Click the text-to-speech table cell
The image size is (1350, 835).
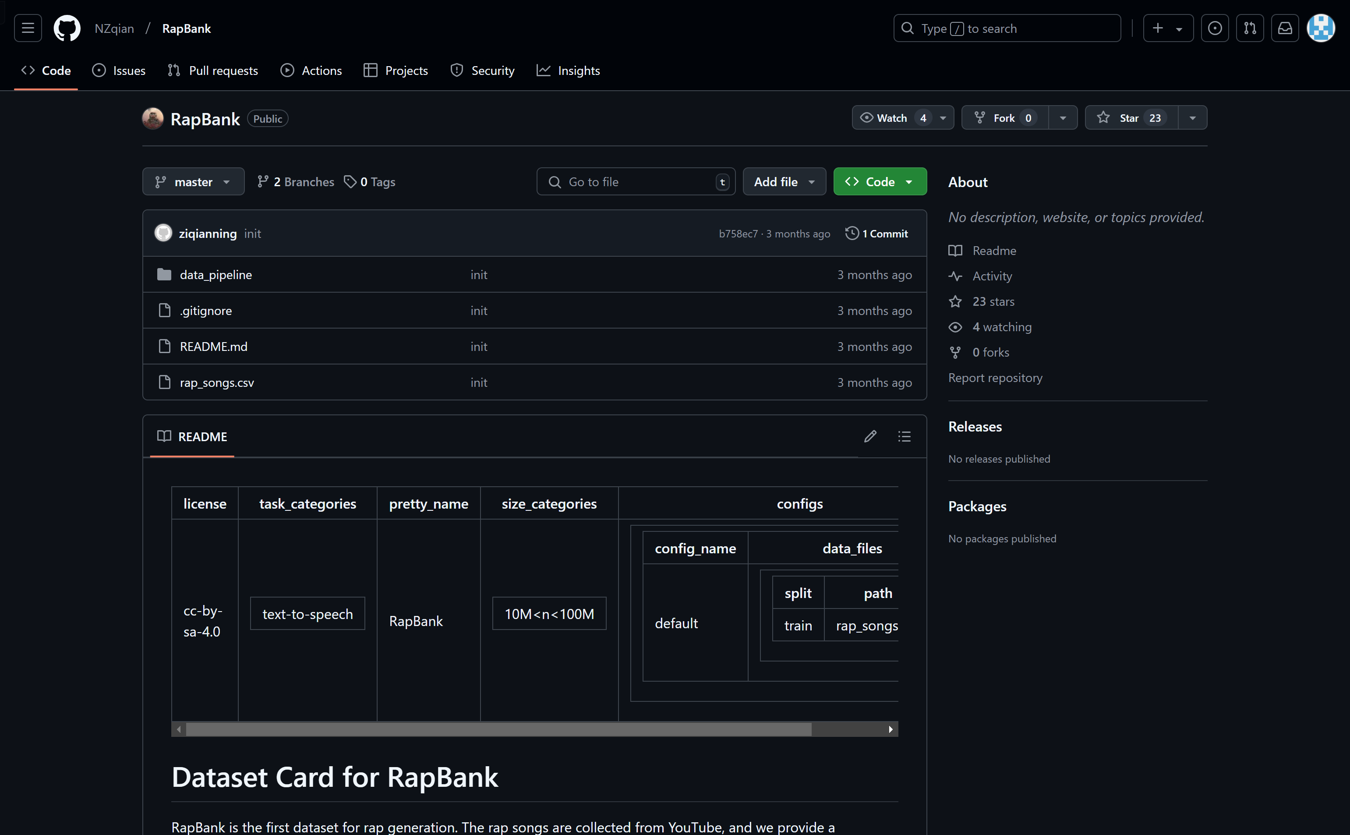click(307, 614)
